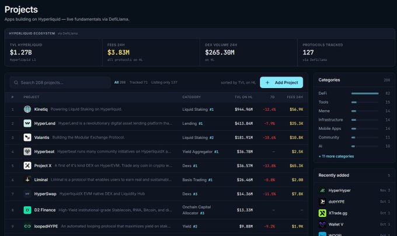Sort by the TVL ON HL column header
Image resolution: width=397 pixels, height=236 pixels.
[x=243, y=97]
